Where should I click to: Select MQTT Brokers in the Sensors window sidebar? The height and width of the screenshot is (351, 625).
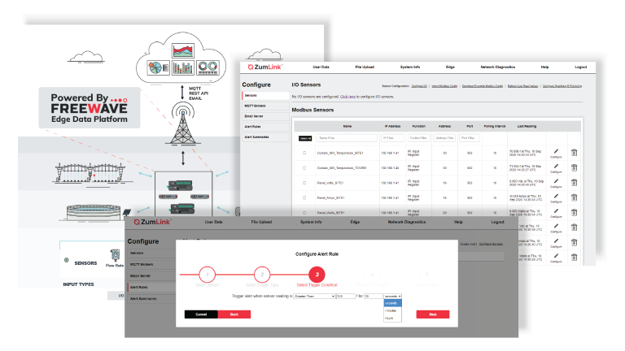[x=265, y=106]
